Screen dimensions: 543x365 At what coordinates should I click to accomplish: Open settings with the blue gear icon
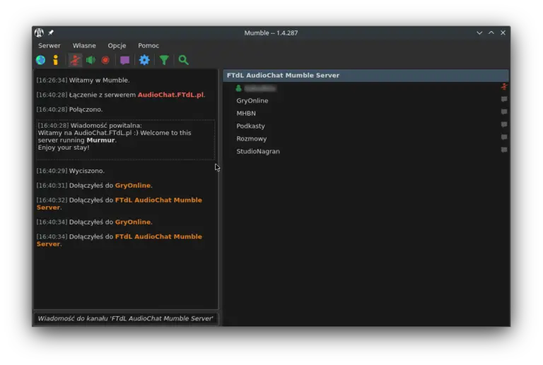coord(144,60)
